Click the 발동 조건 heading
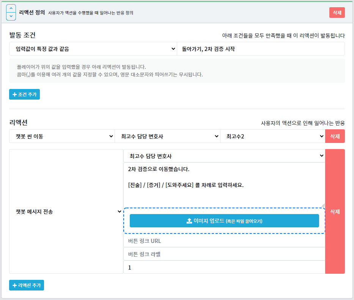354x300 pixels. (22, 35)
